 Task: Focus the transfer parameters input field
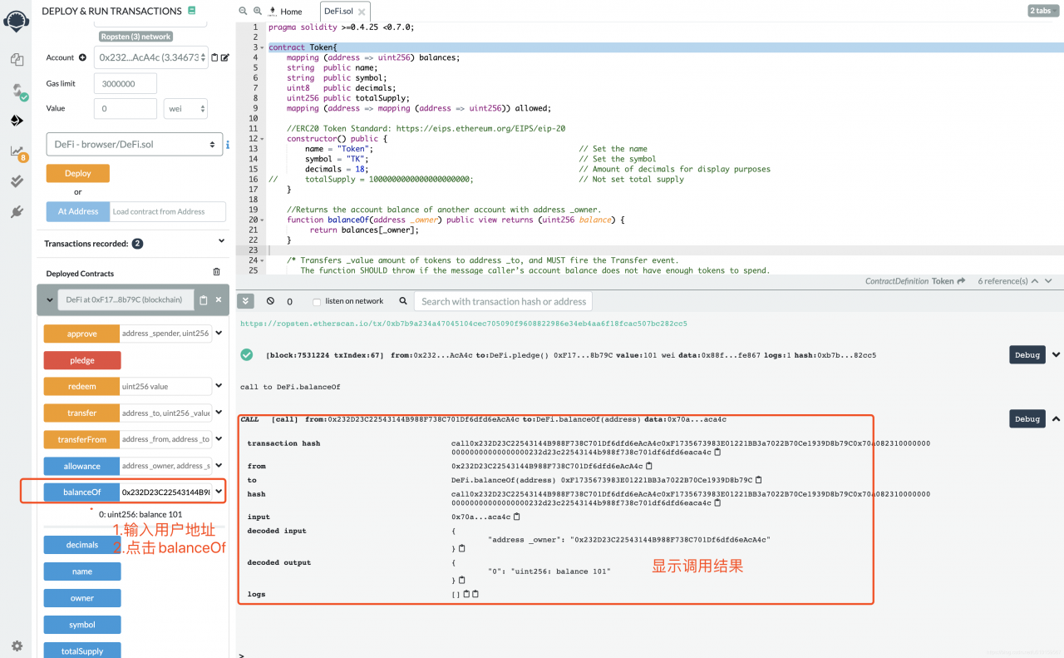(166, 413)
